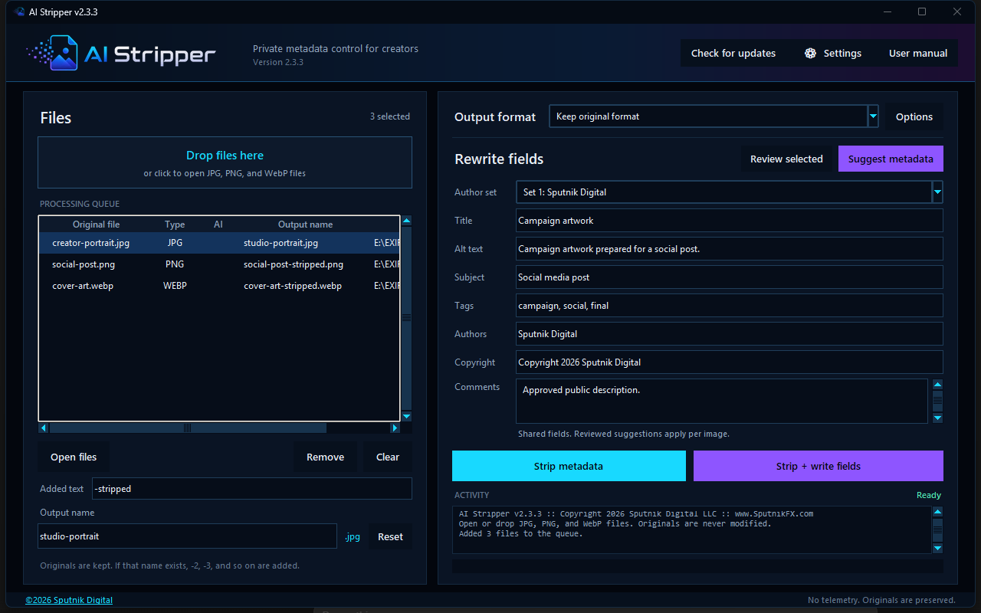Screen dimensions: 981x613
Task: Remove the selected queue file
Action: click(325, 457)
